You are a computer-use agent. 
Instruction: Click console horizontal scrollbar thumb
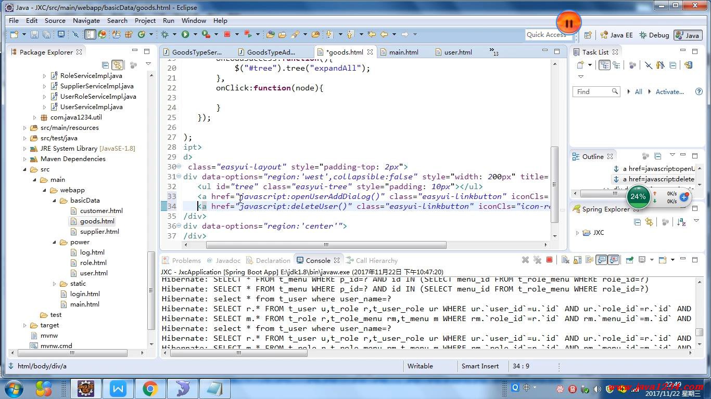(x=239, y=353)
